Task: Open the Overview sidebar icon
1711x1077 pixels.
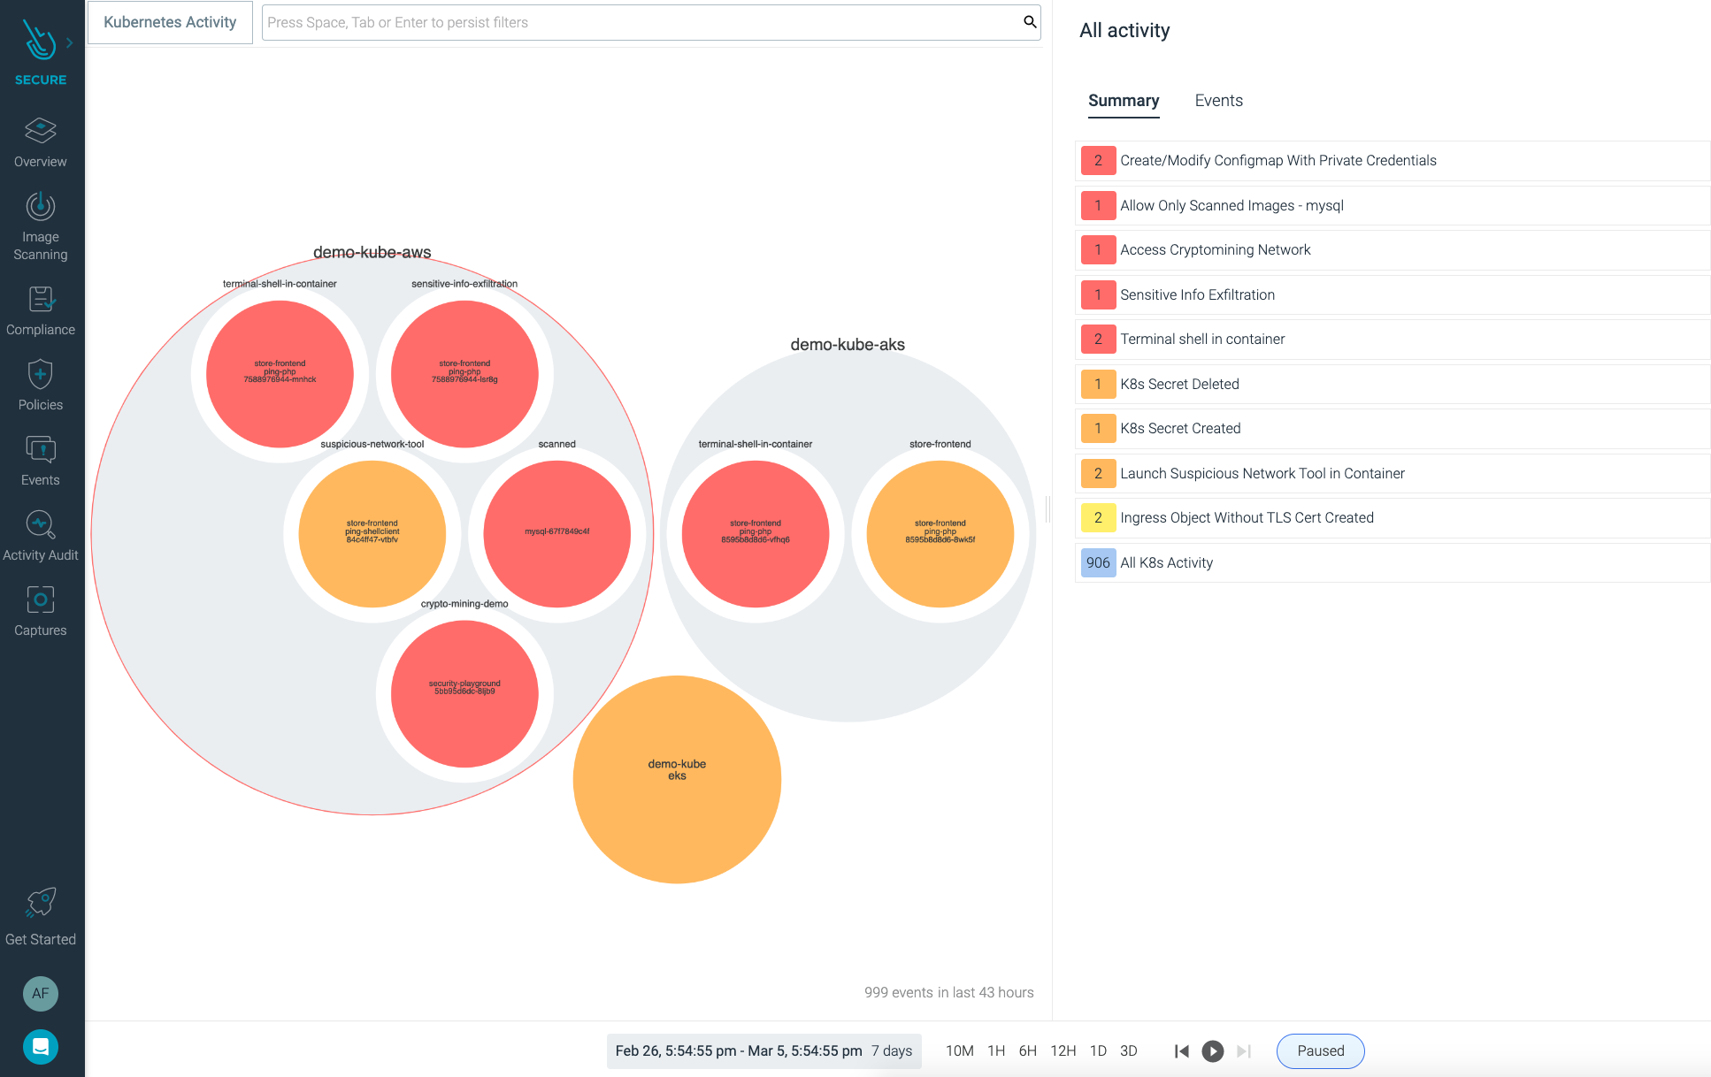Action: click(x=41, y=131)
